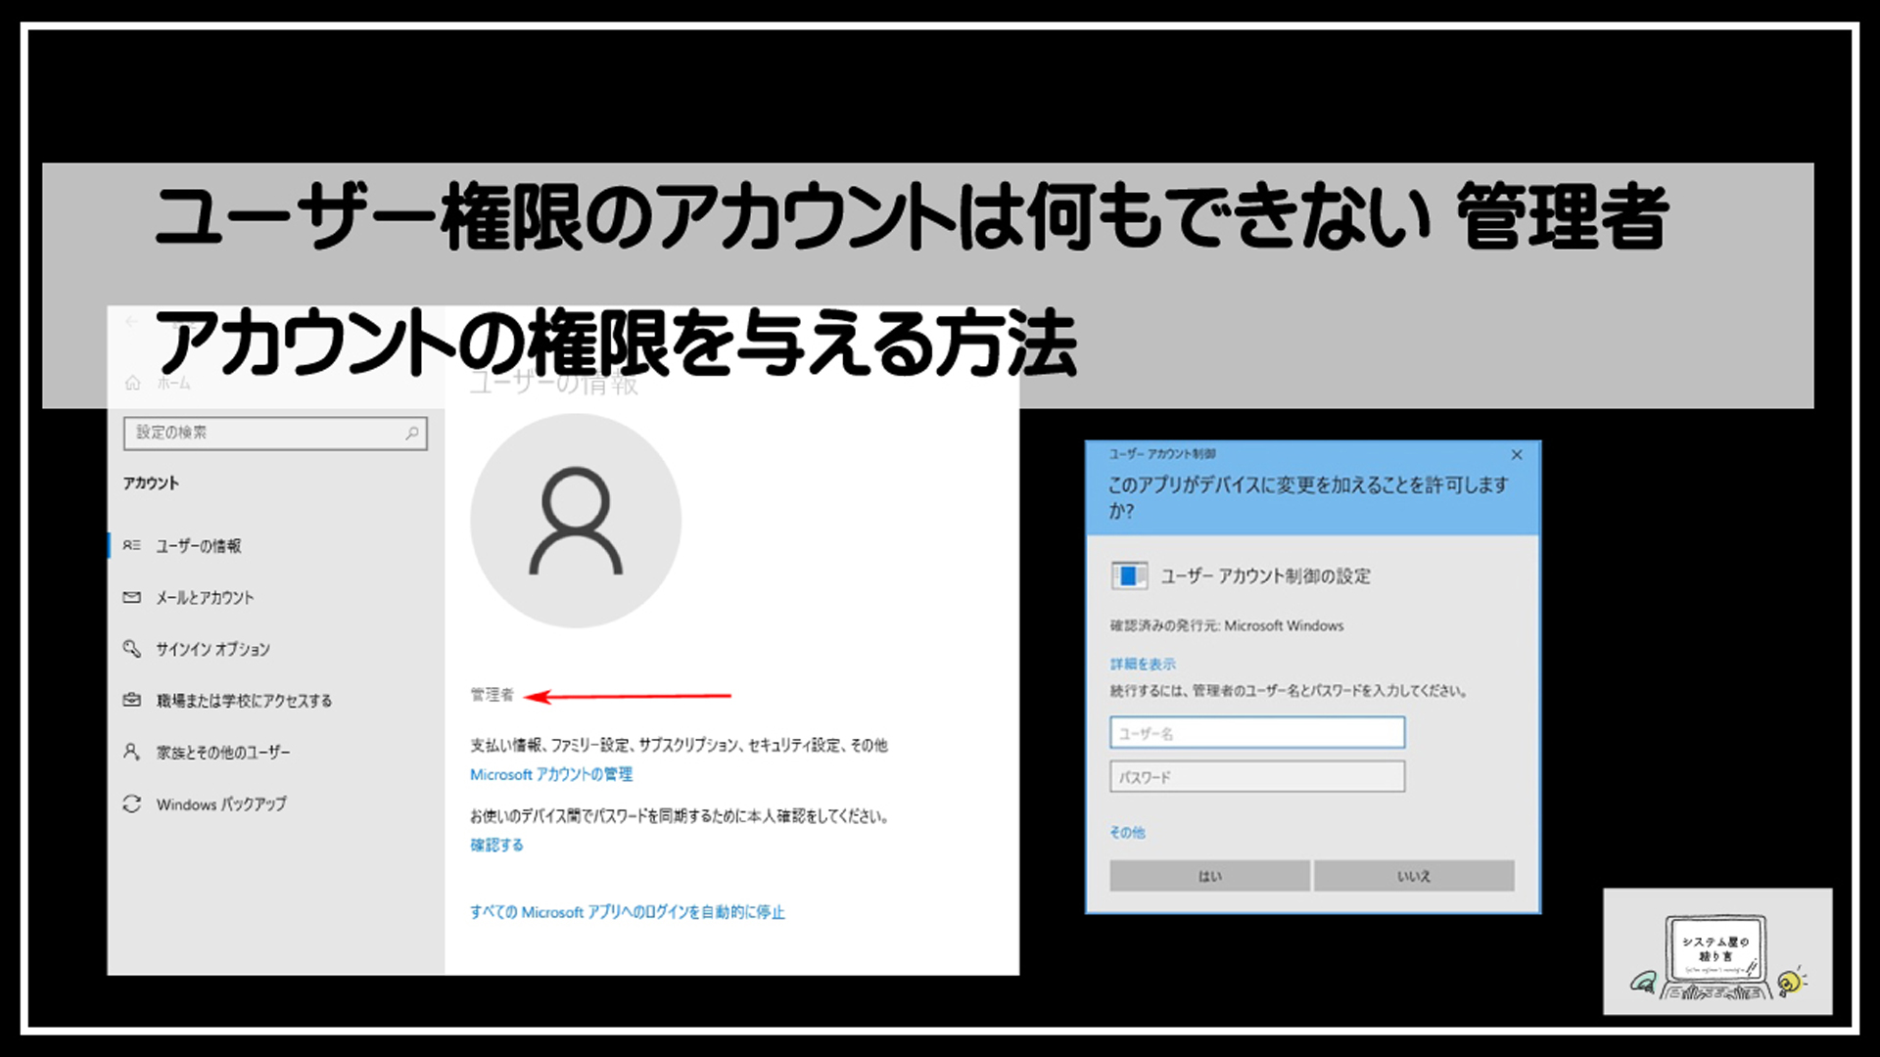Screen dimensions: 1880x1057
Task: Click the パスワード input field
Action: 1257,777
